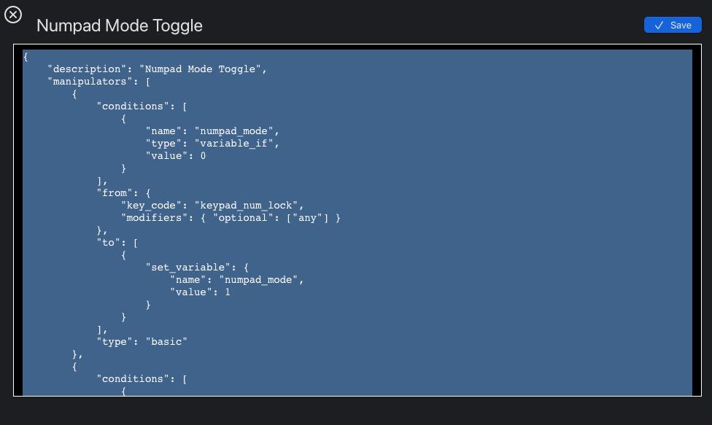The width and height of the screenshot is (712, 425).
Task: Place cursor on the "value": 1 line
Action: [x=200, y=292]
